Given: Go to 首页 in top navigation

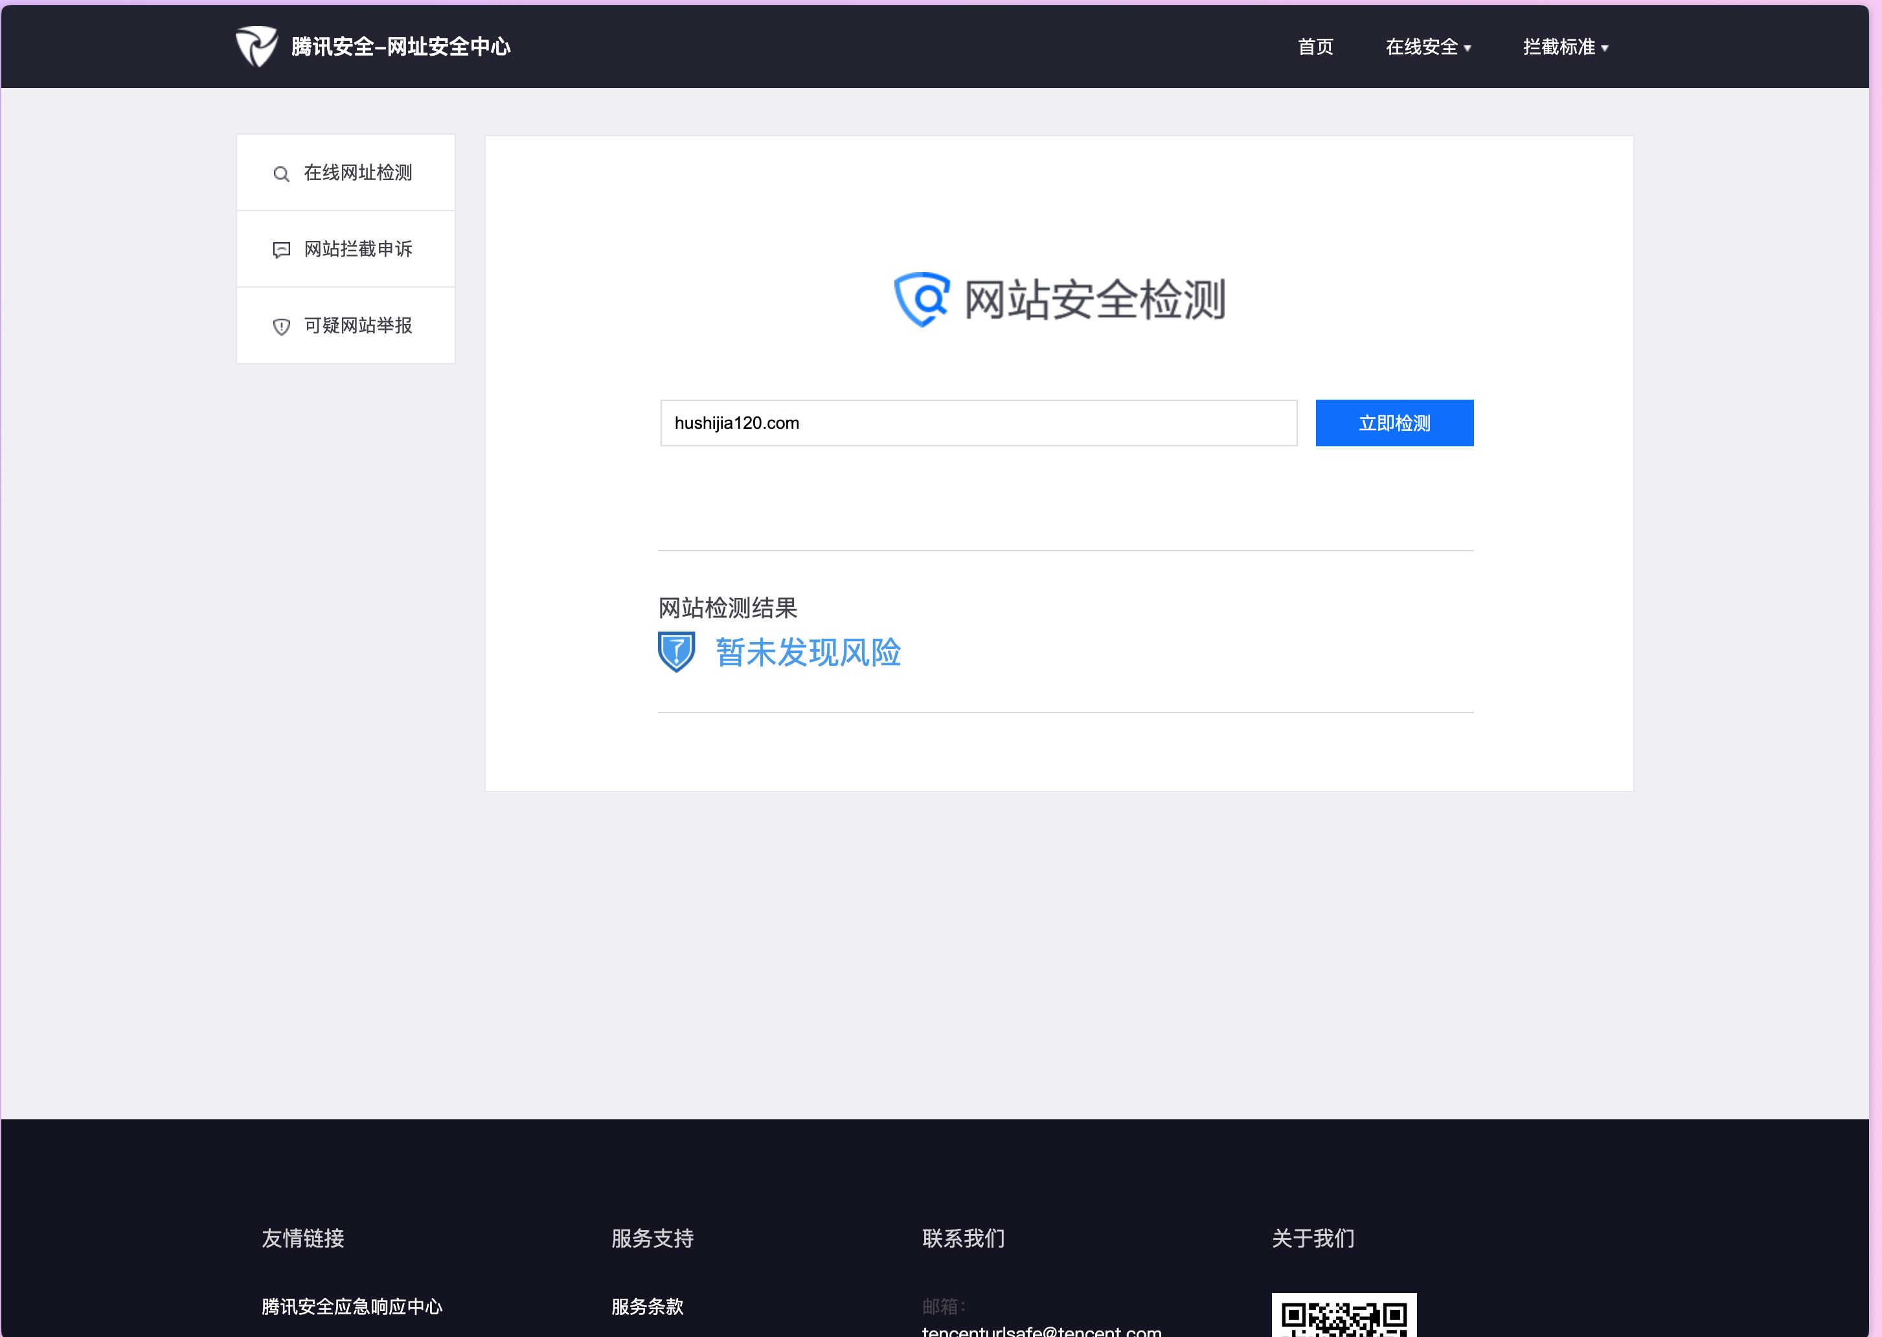Looking at the screenshot, I should [x=1315, y=47].
